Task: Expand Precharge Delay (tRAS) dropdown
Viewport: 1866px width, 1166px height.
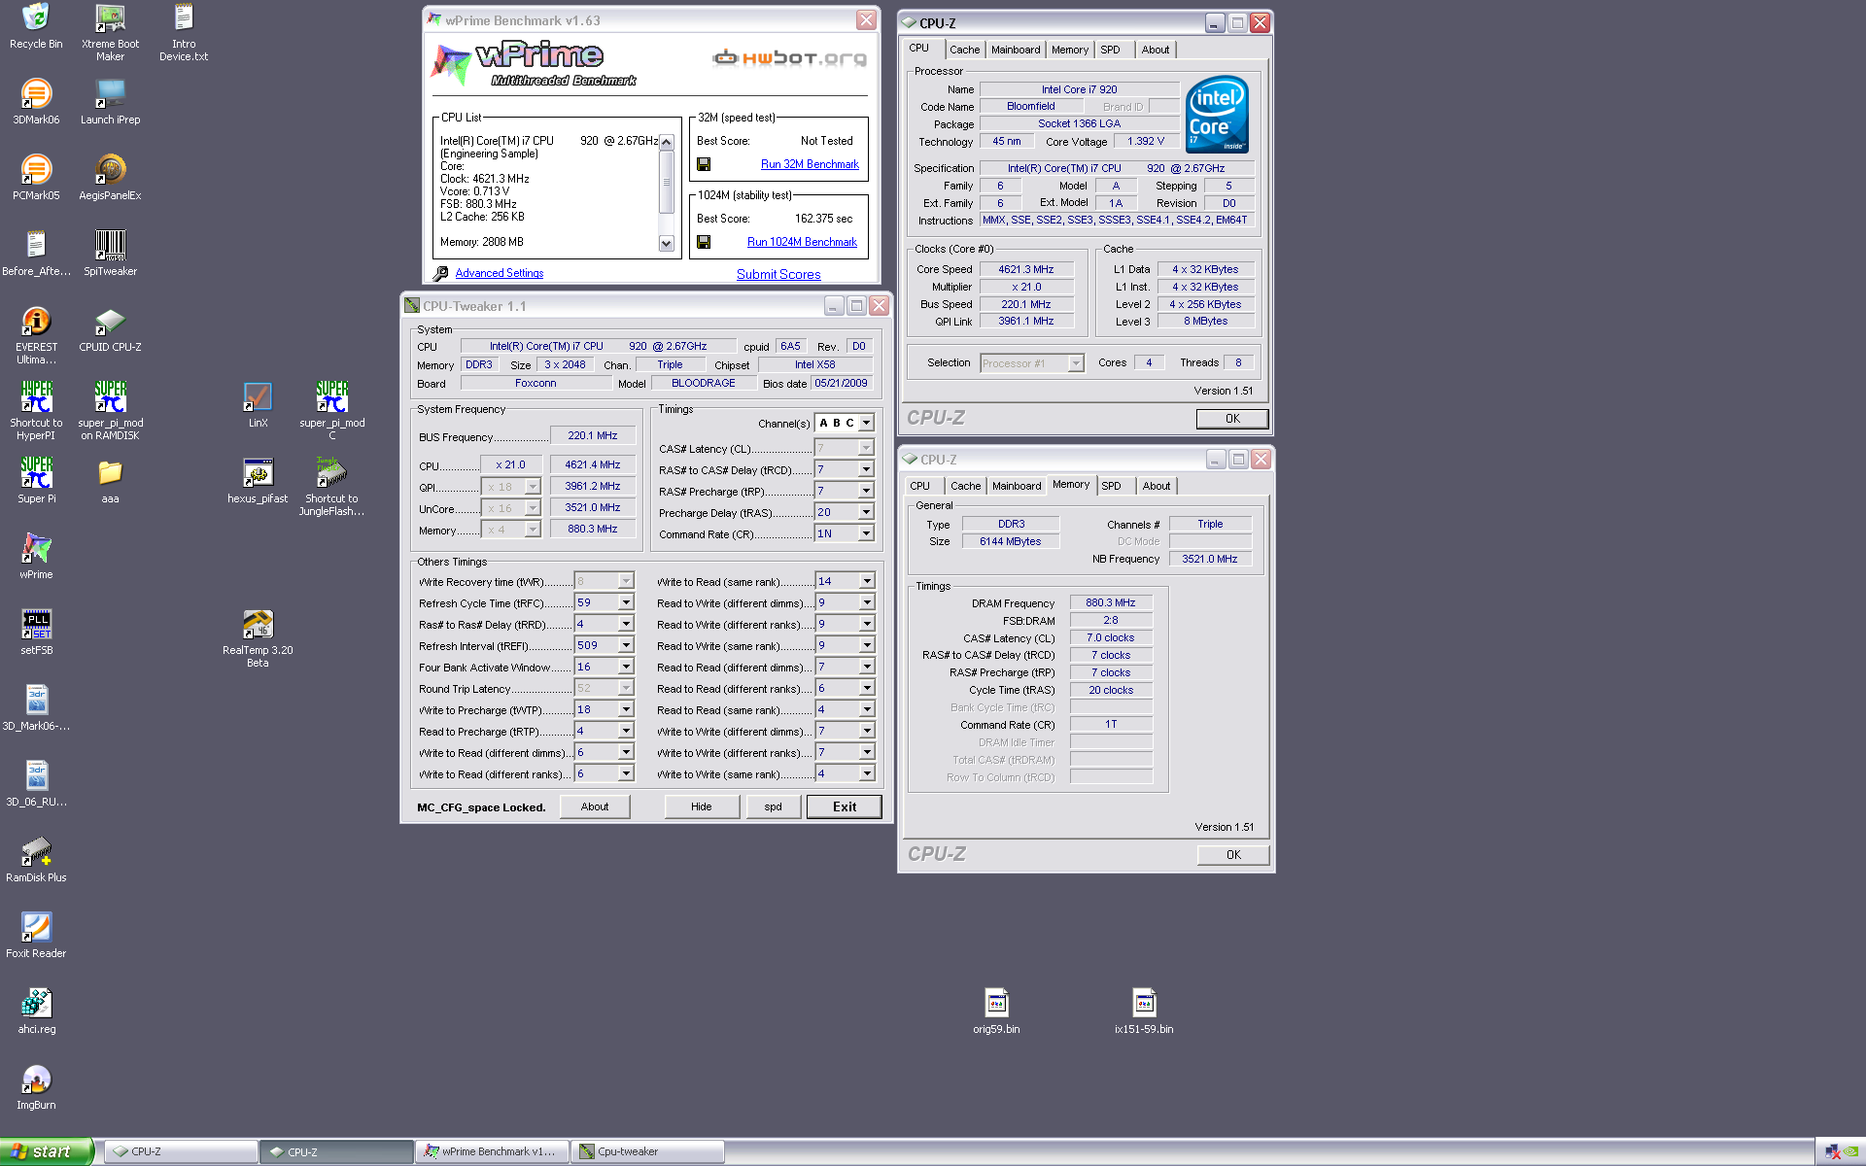Action: (866, 512)
